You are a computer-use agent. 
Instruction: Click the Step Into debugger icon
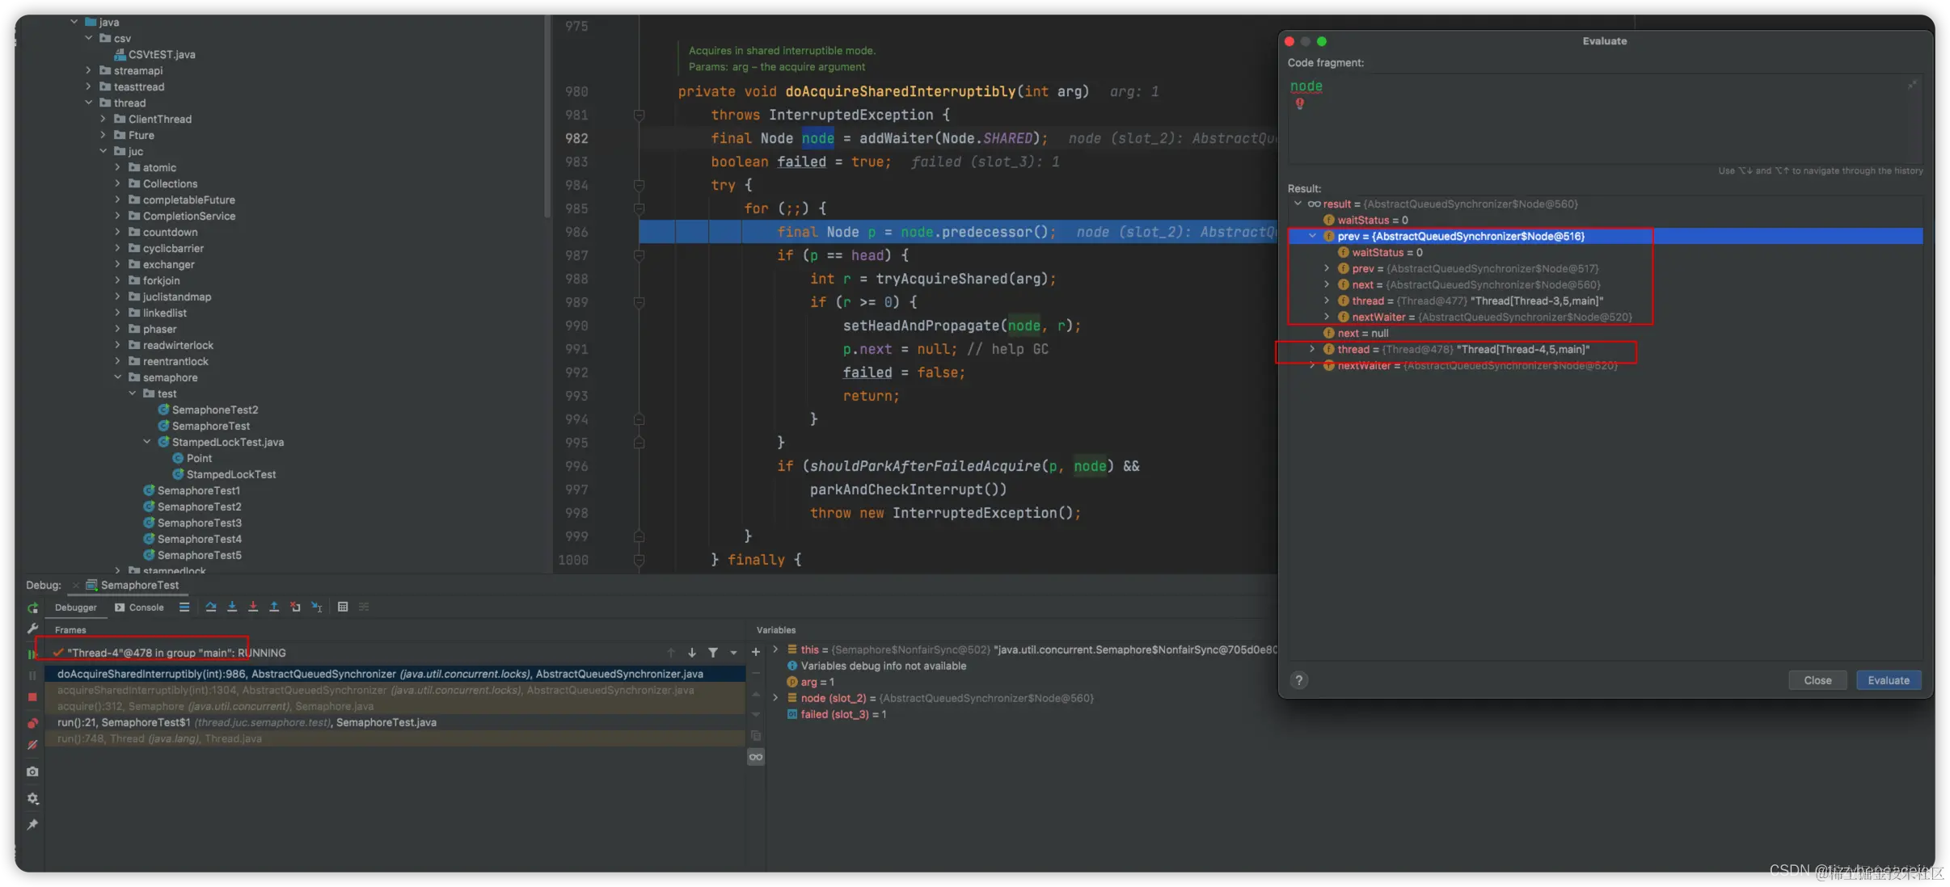click(x=232, y=607)
